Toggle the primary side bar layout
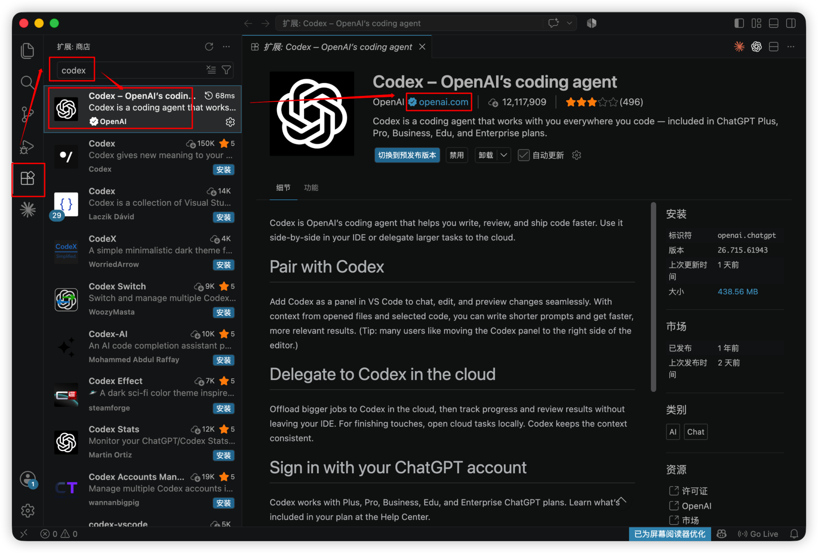Screen dimensions: 818x553 [x=739, y=23]
